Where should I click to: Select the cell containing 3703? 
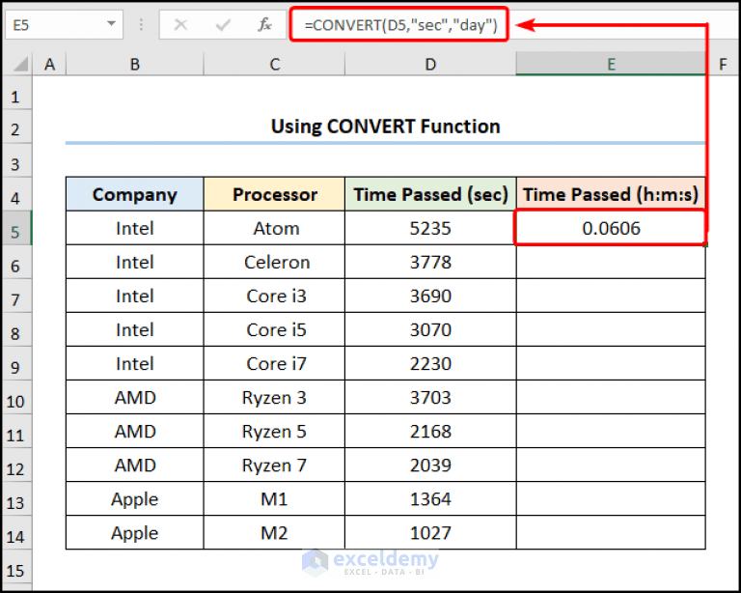(x=430, y=397)
